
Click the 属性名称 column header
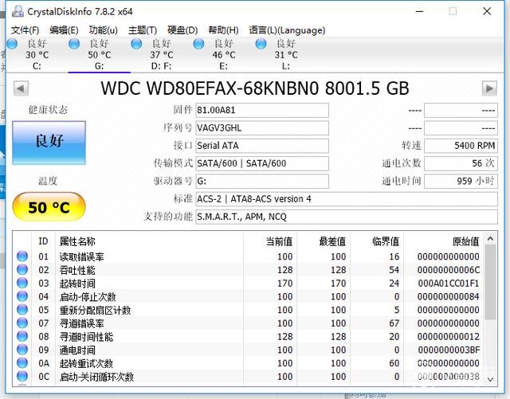click(149, 241)
